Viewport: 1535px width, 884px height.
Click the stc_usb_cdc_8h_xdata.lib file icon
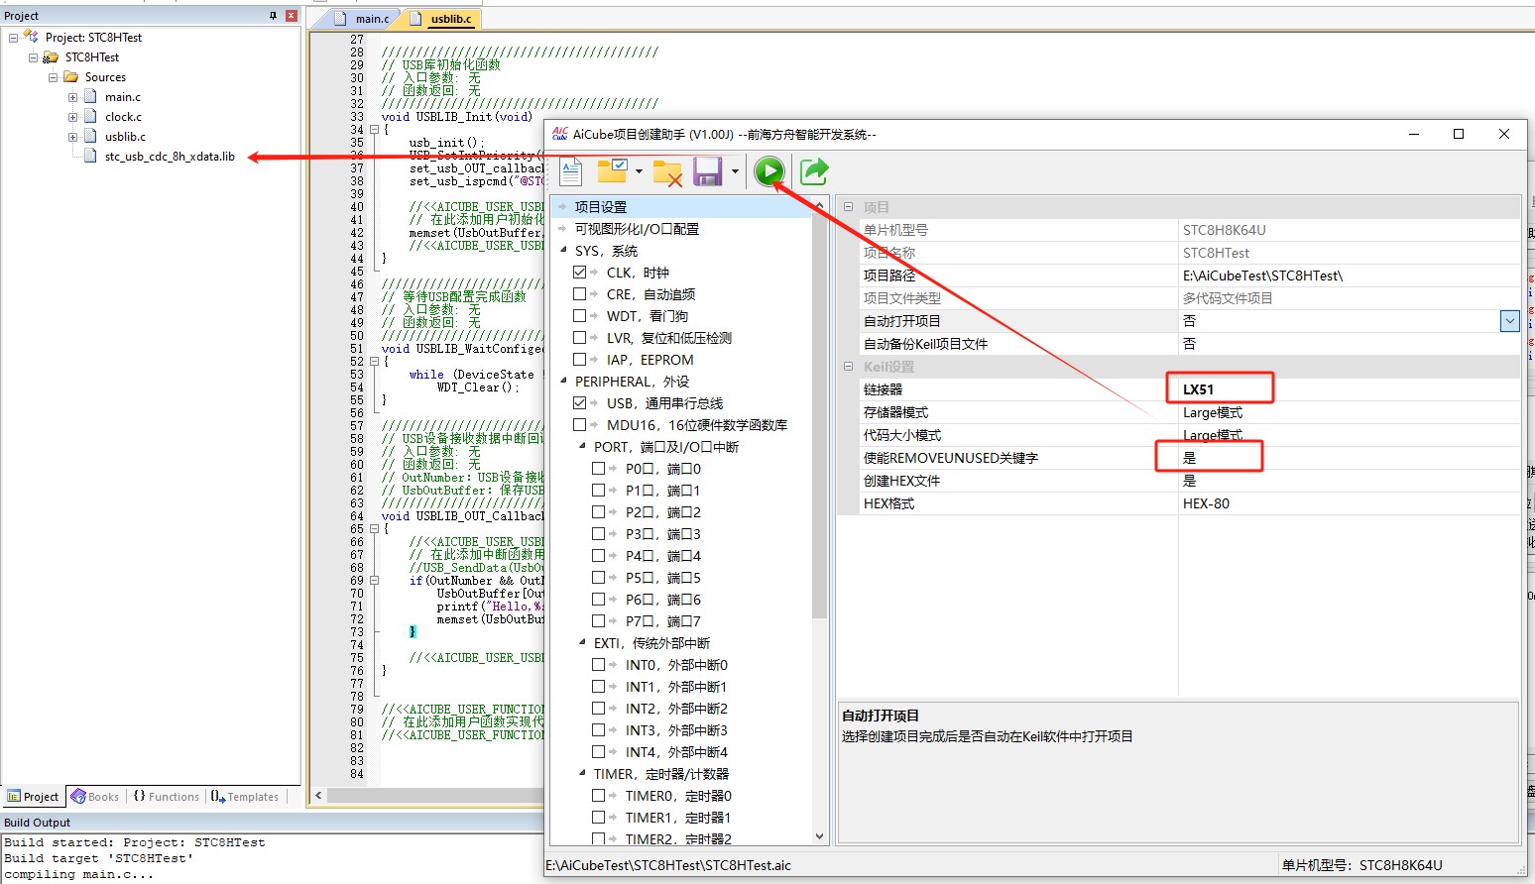coord(90,157)
